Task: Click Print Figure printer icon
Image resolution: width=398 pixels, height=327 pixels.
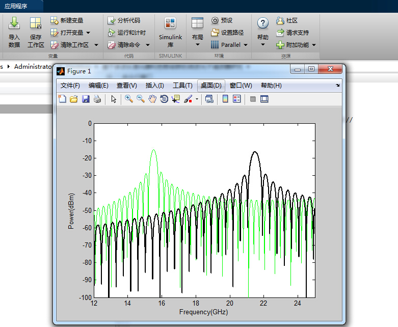Action: 97,99
